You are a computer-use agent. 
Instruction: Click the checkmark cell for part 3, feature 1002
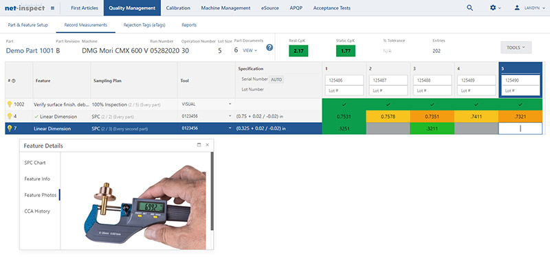(x=432, y=104)
